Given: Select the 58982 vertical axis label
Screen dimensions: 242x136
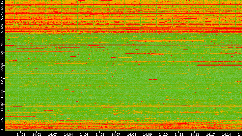Looking at the screenshot, I should click(2, 16).
